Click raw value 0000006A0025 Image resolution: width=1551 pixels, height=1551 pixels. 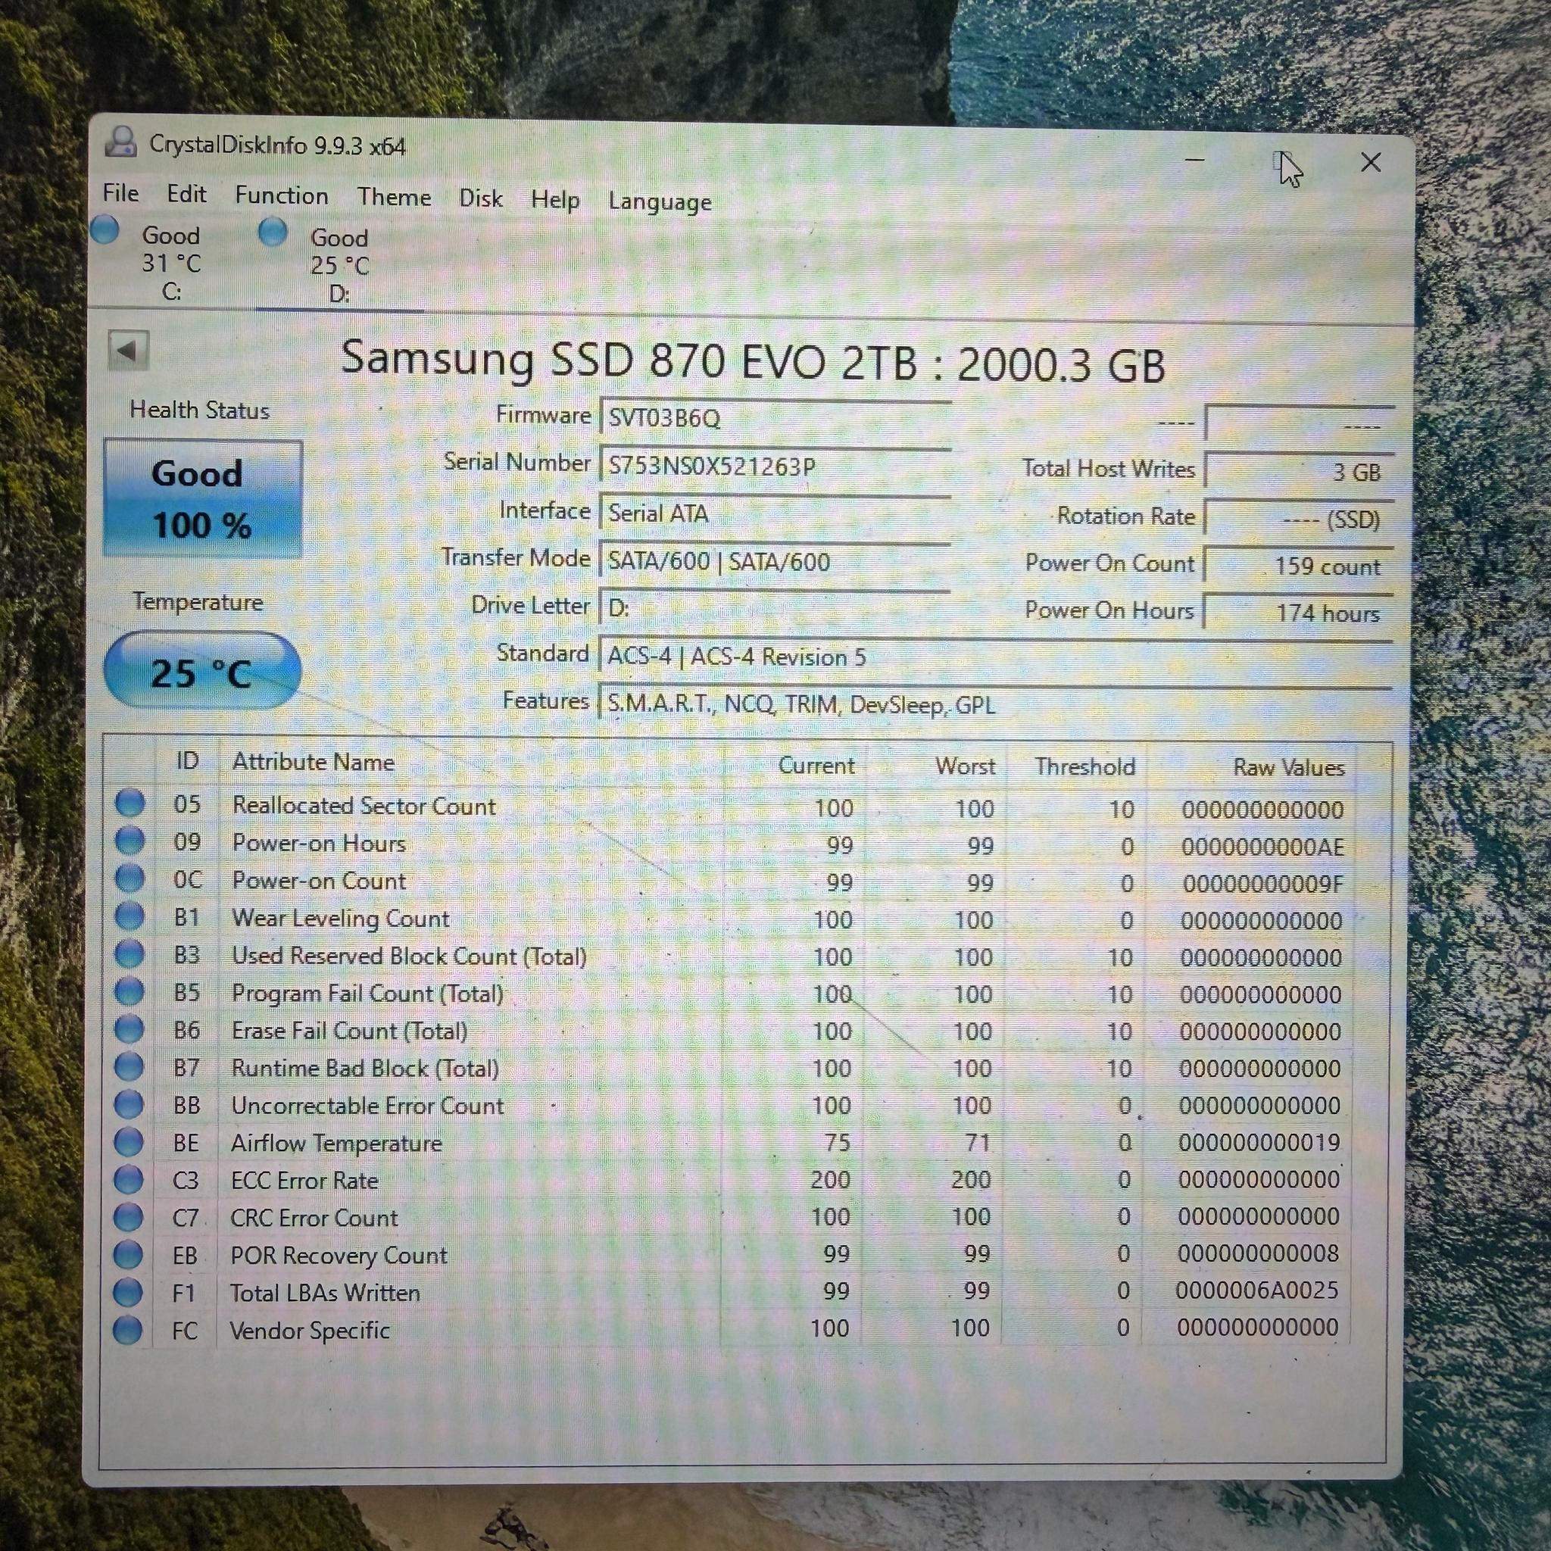pyautogui.click(x=1256, y=1290)
